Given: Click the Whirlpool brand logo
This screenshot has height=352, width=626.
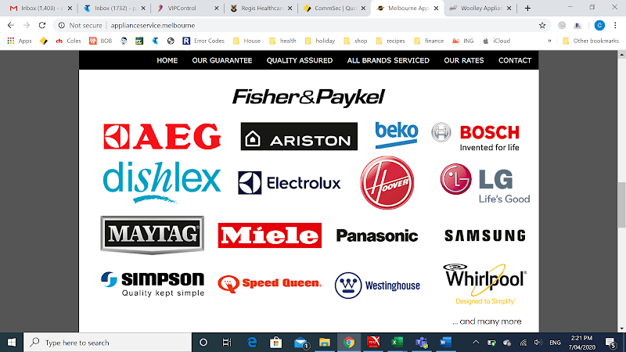Looking at the screenshot, I should pos(485,284).
